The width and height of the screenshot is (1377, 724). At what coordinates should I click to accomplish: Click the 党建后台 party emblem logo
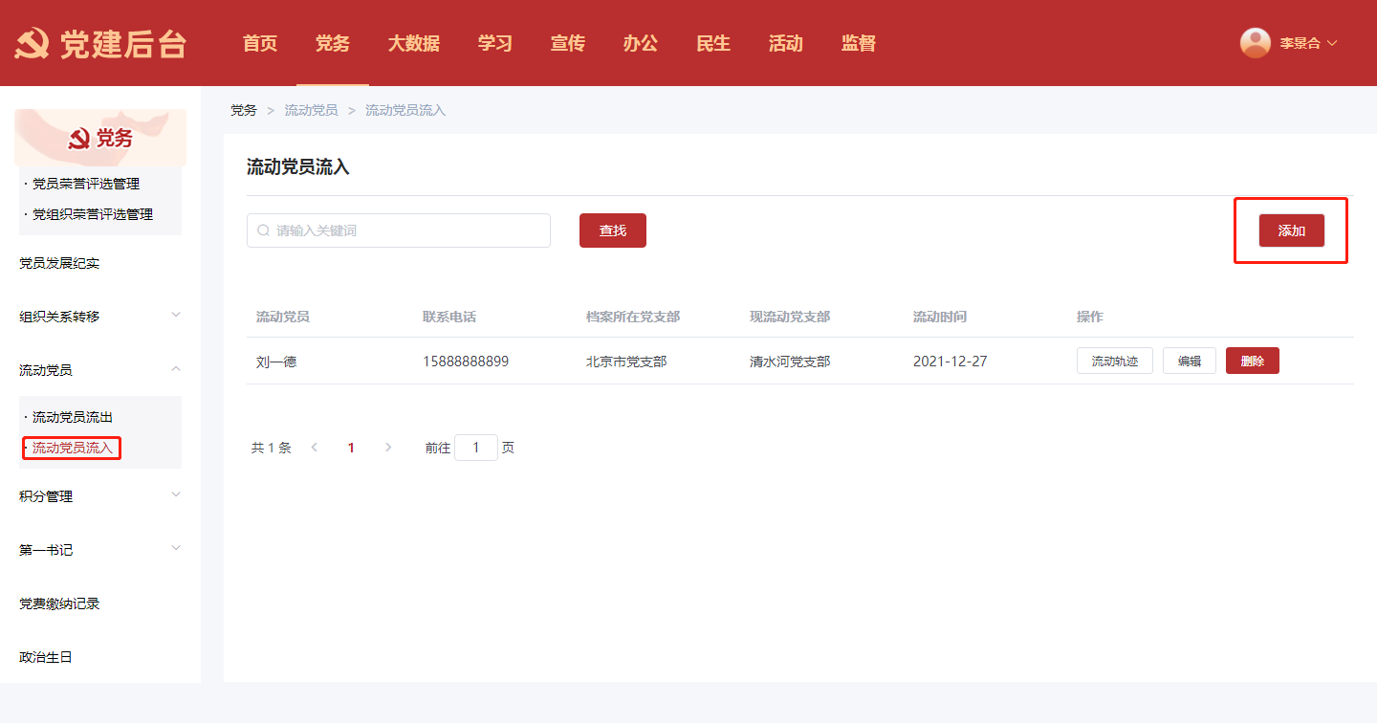(x=33, y=44)
